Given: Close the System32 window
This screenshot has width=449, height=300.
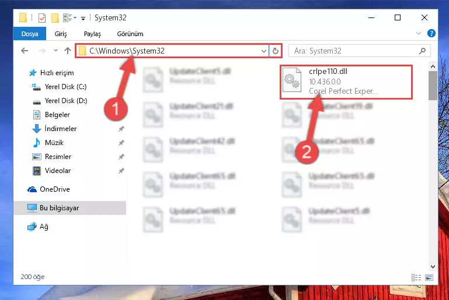Looking at the screenshot, I should click(x=424, y=17).
